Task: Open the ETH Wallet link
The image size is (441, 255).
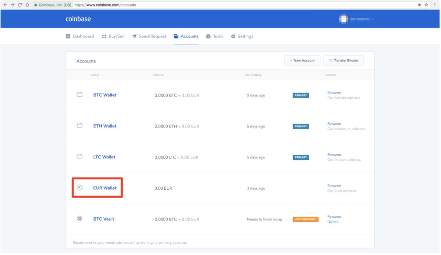Action: point(105,126)
